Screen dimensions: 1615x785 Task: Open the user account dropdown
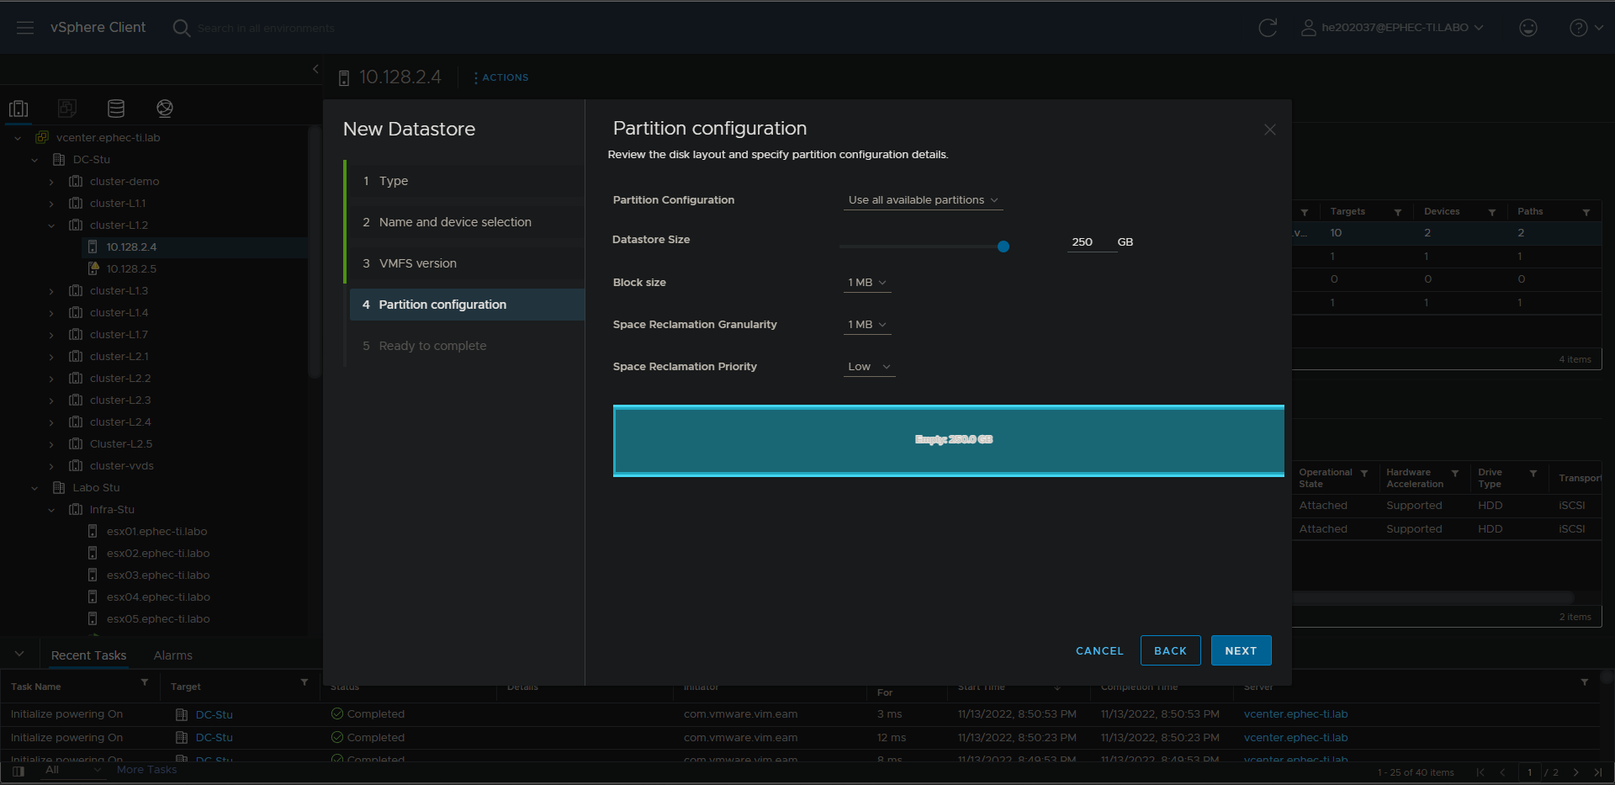(1392, 28)
